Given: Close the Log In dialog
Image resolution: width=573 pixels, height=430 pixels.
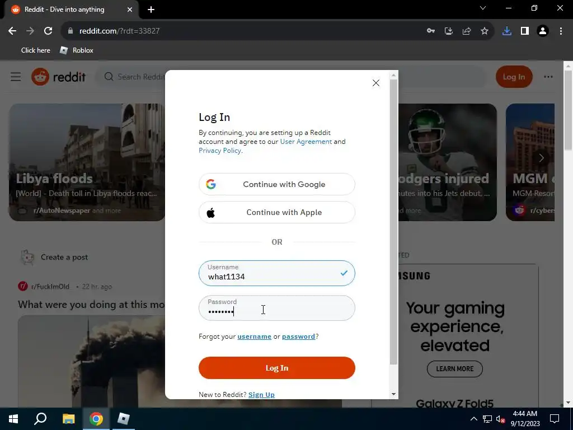Looking at the screenshot, I should point(375,83).
